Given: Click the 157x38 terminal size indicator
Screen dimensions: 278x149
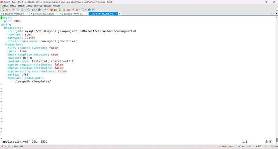Looking at the screenshot, I should (x=240, y=146).
